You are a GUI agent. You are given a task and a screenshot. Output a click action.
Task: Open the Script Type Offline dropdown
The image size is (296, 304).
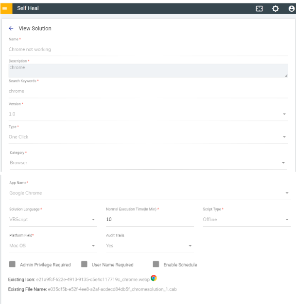[x=287, y=220]
